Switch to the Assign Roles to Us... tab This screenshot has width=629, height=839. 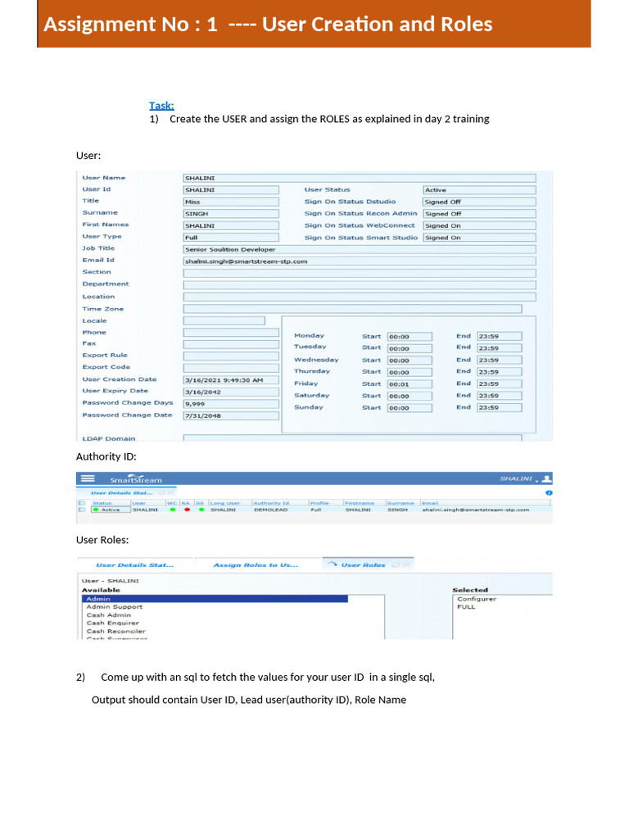pyautogui.click(x=256, y=565)
